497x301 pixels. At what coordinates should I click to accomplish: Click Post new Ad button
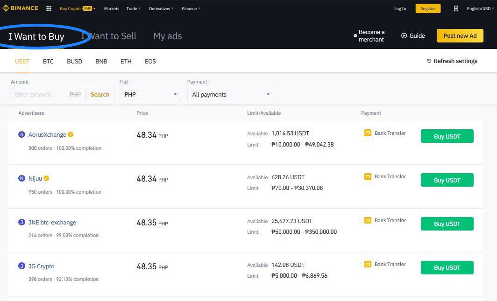tap(460, 36)
